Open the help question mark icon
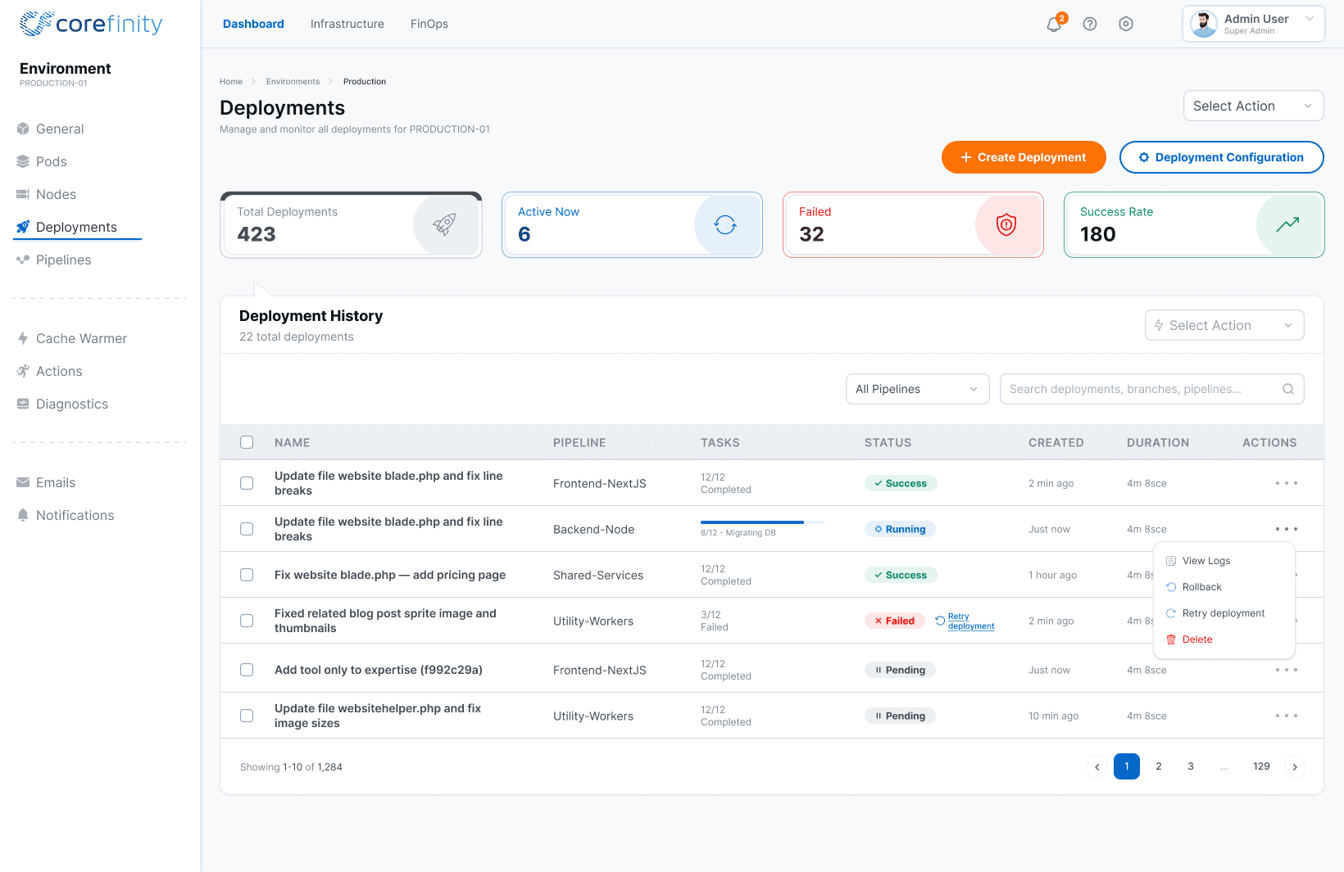This screenshot has height=872, width=1344. [x=1090, y=24]
